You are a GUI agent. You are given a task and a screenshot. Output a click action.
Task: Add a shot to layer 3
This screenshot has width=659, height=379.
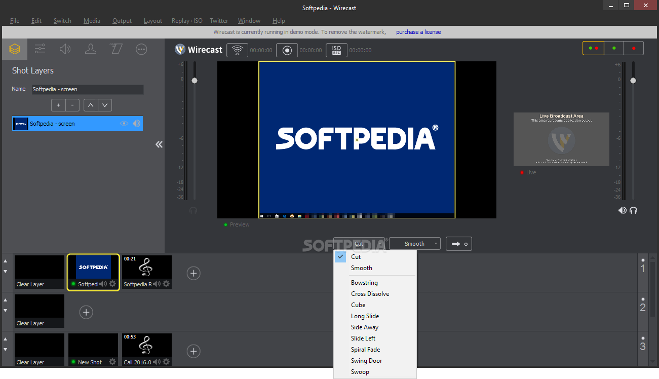(x=193, y=351)
